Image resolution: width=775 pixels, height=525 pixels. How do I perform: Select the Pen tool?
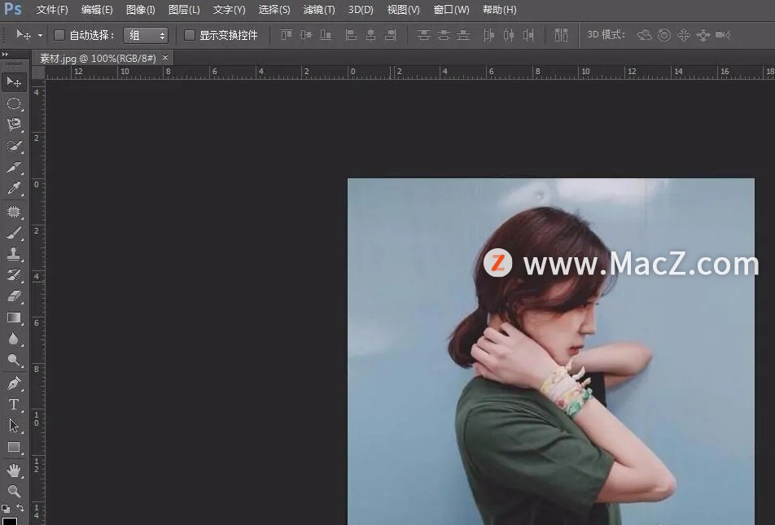click(14, 382)
